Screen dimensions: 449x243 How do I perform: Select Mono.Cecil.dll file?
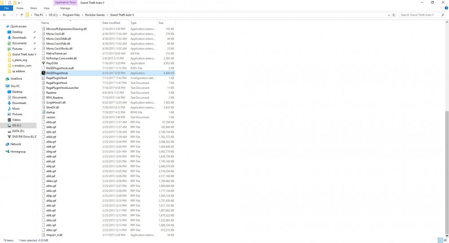(55, 34)
